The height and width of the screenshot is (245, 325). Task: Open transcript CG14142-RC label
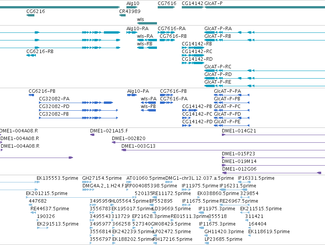(197, 52)
